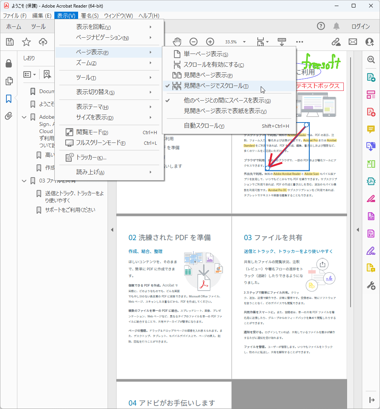Upload file to cloud icon
Screen dimensions: 380x409
coord(43,42)
